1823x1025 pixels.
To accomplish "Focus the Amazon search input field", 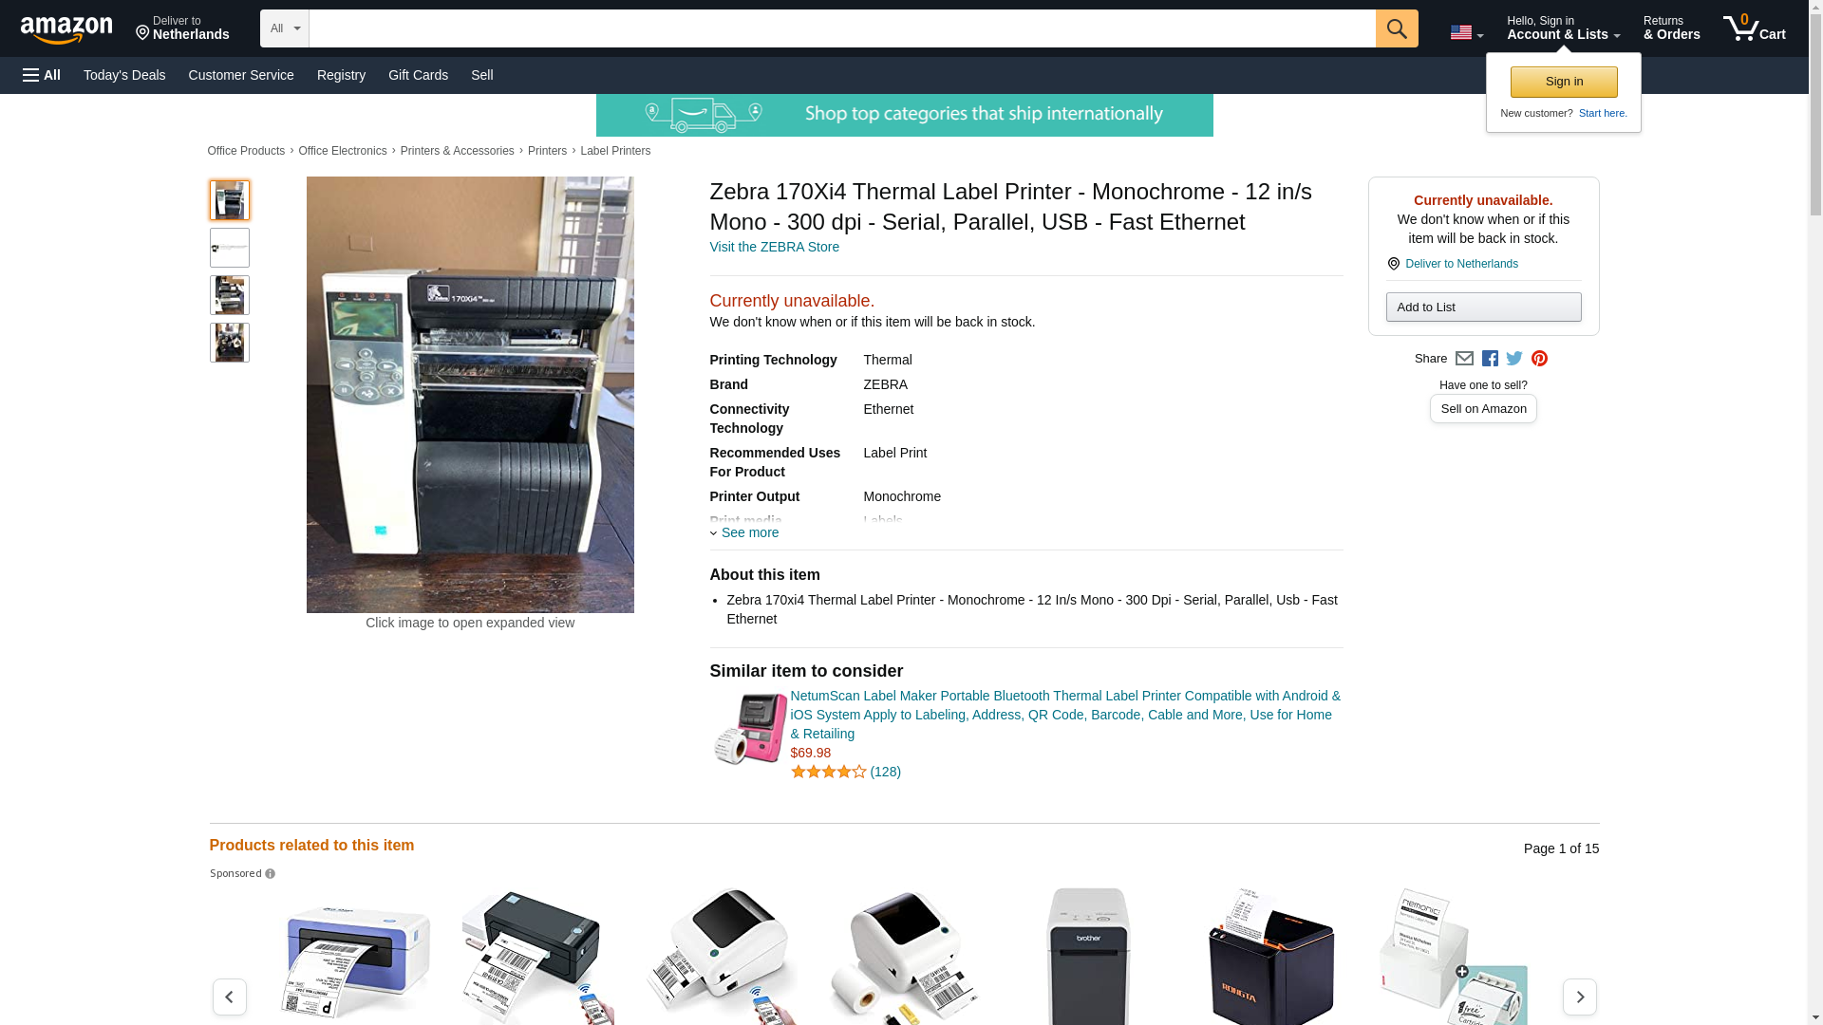I will click(841, 28).
